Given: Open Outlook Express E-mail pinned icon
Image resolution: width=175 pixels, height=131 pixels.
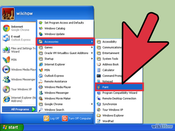Looking at the screenshot, I should click(6, 38).
